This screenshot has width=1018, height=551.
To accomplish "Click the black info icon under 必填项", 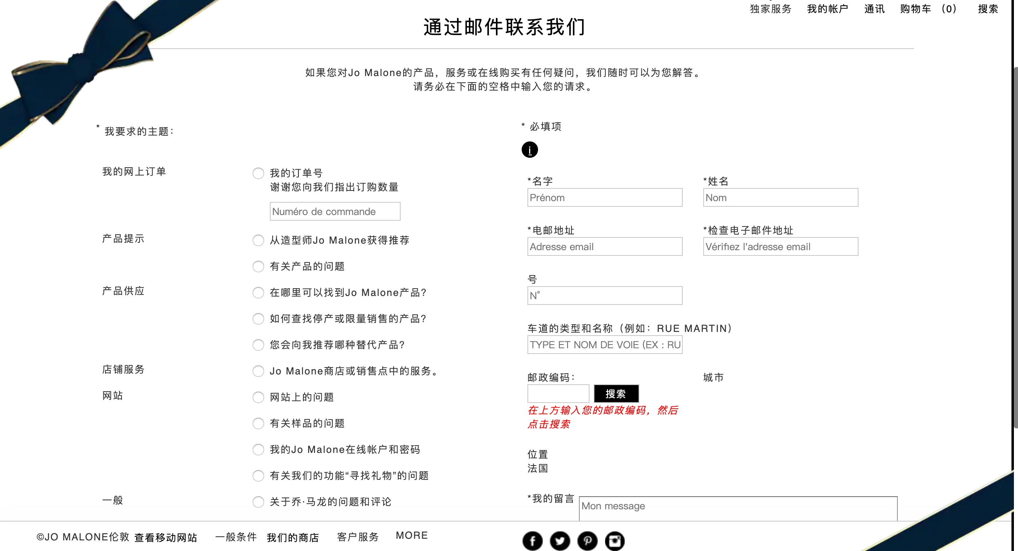I will (529, 150).
